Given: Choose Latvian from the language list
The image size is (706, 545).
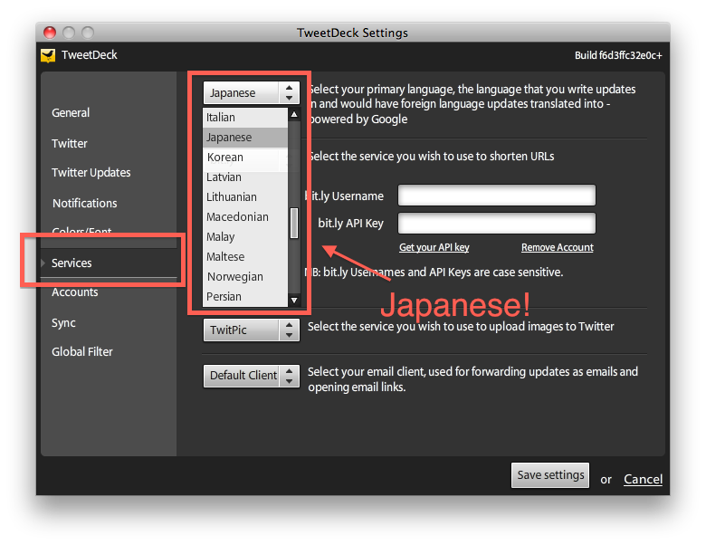Looking at the screenshot, I should coord(245,177).
